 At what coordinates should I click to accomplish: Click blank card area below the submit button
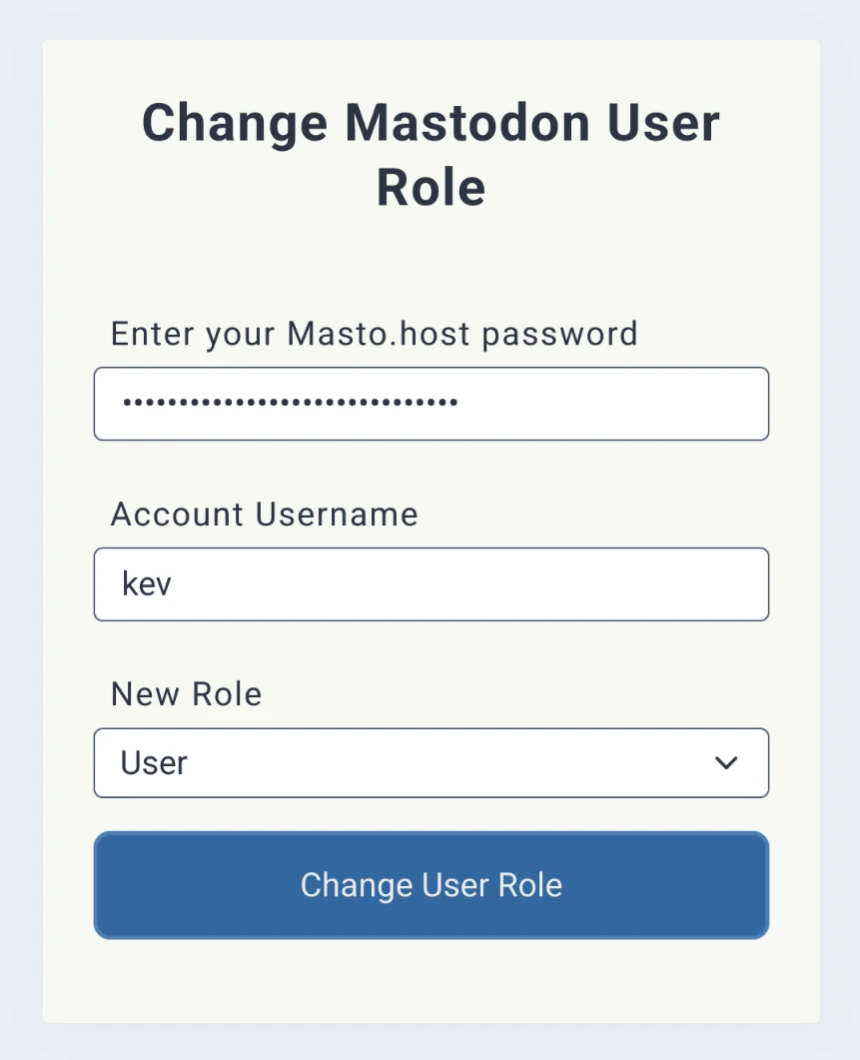point(430,984)
